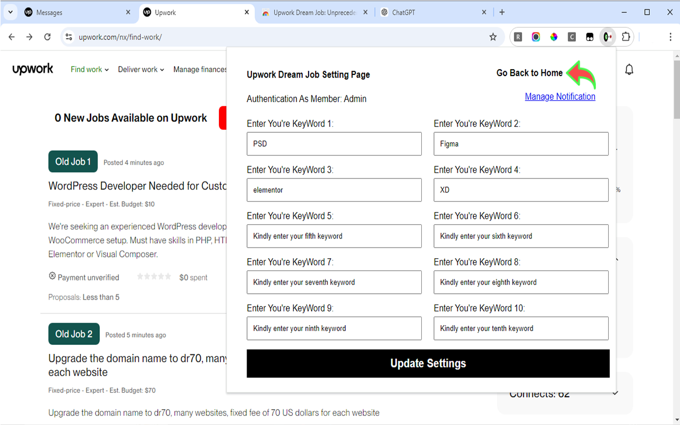This screenshot has height=425, width=680.
Task: Expand the Find work menu
Action: 90,69
